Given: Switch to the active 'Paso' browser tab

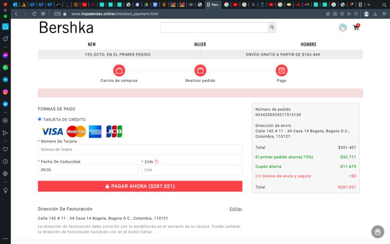Looking at the screenshot, I should point(213,5).
